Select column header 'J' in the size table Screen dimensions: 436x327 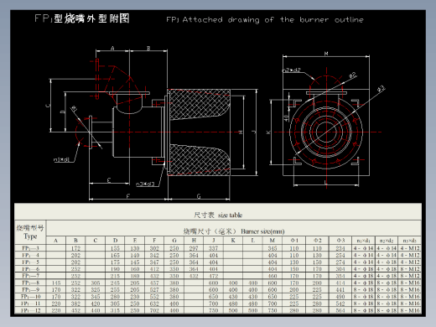pos(214,241)
